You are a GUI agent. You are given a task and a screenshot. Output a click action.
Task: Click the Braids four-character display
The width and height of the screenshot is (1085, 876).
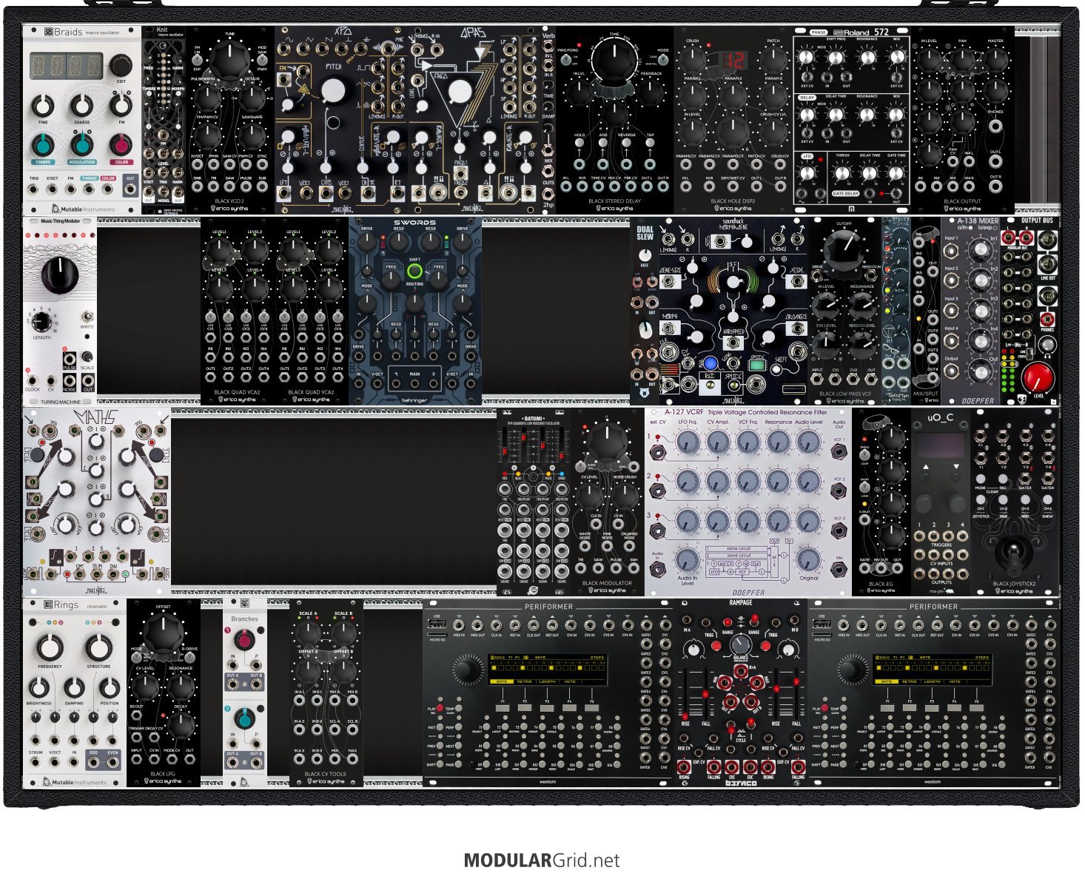coord(66,67)
